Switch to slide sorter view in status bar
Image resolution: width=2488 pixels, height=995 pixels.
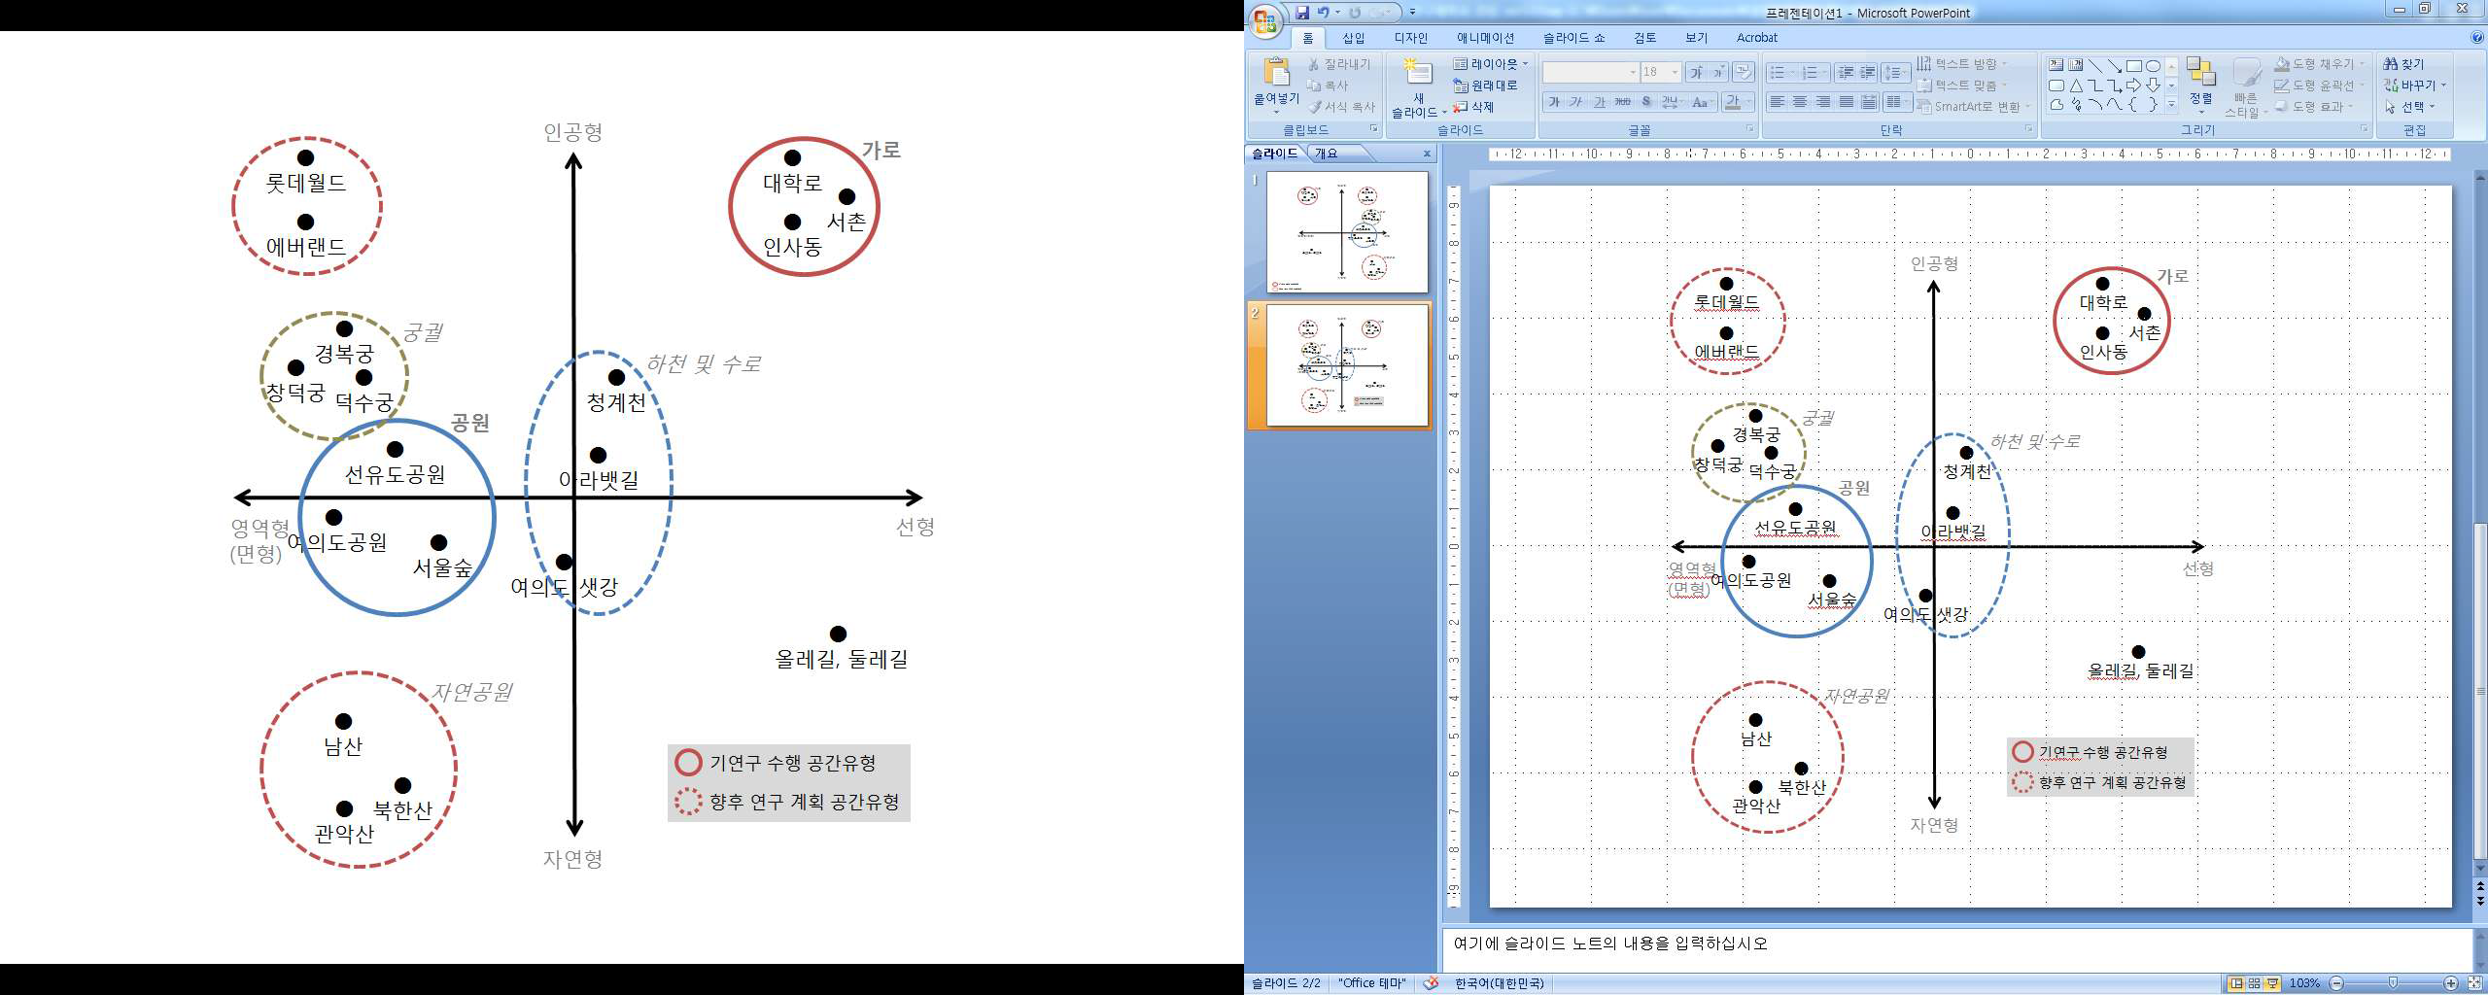click(x=2254, y=983)
